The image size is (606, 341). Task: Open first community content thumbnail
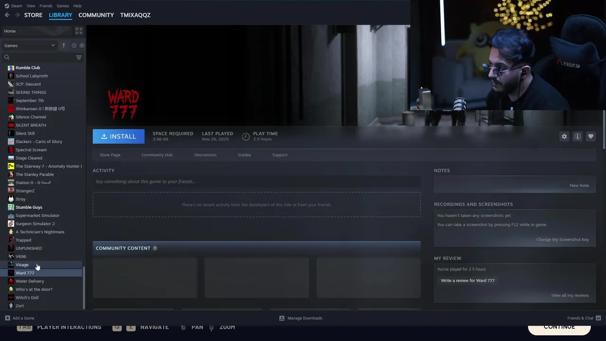point(145,278)
